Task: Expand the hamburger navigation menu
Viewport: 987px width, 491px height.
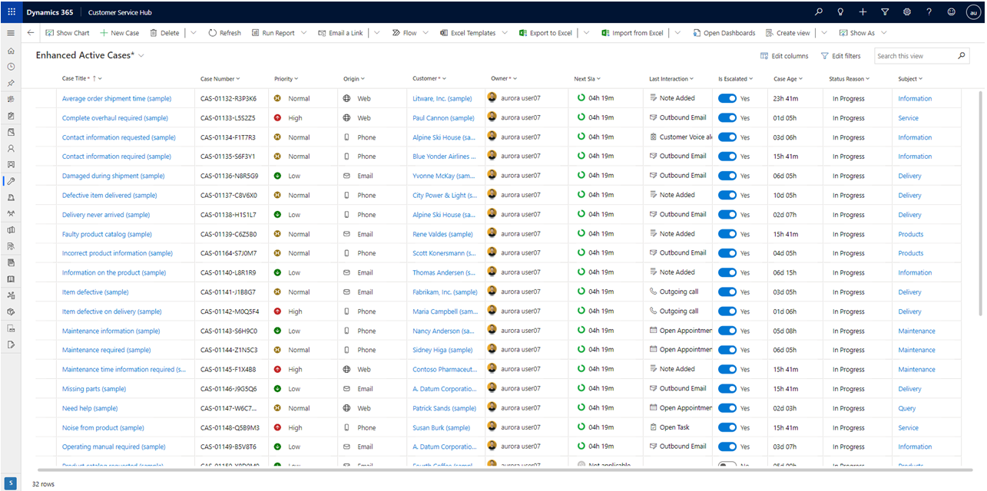Action: [x=11, y=33]
